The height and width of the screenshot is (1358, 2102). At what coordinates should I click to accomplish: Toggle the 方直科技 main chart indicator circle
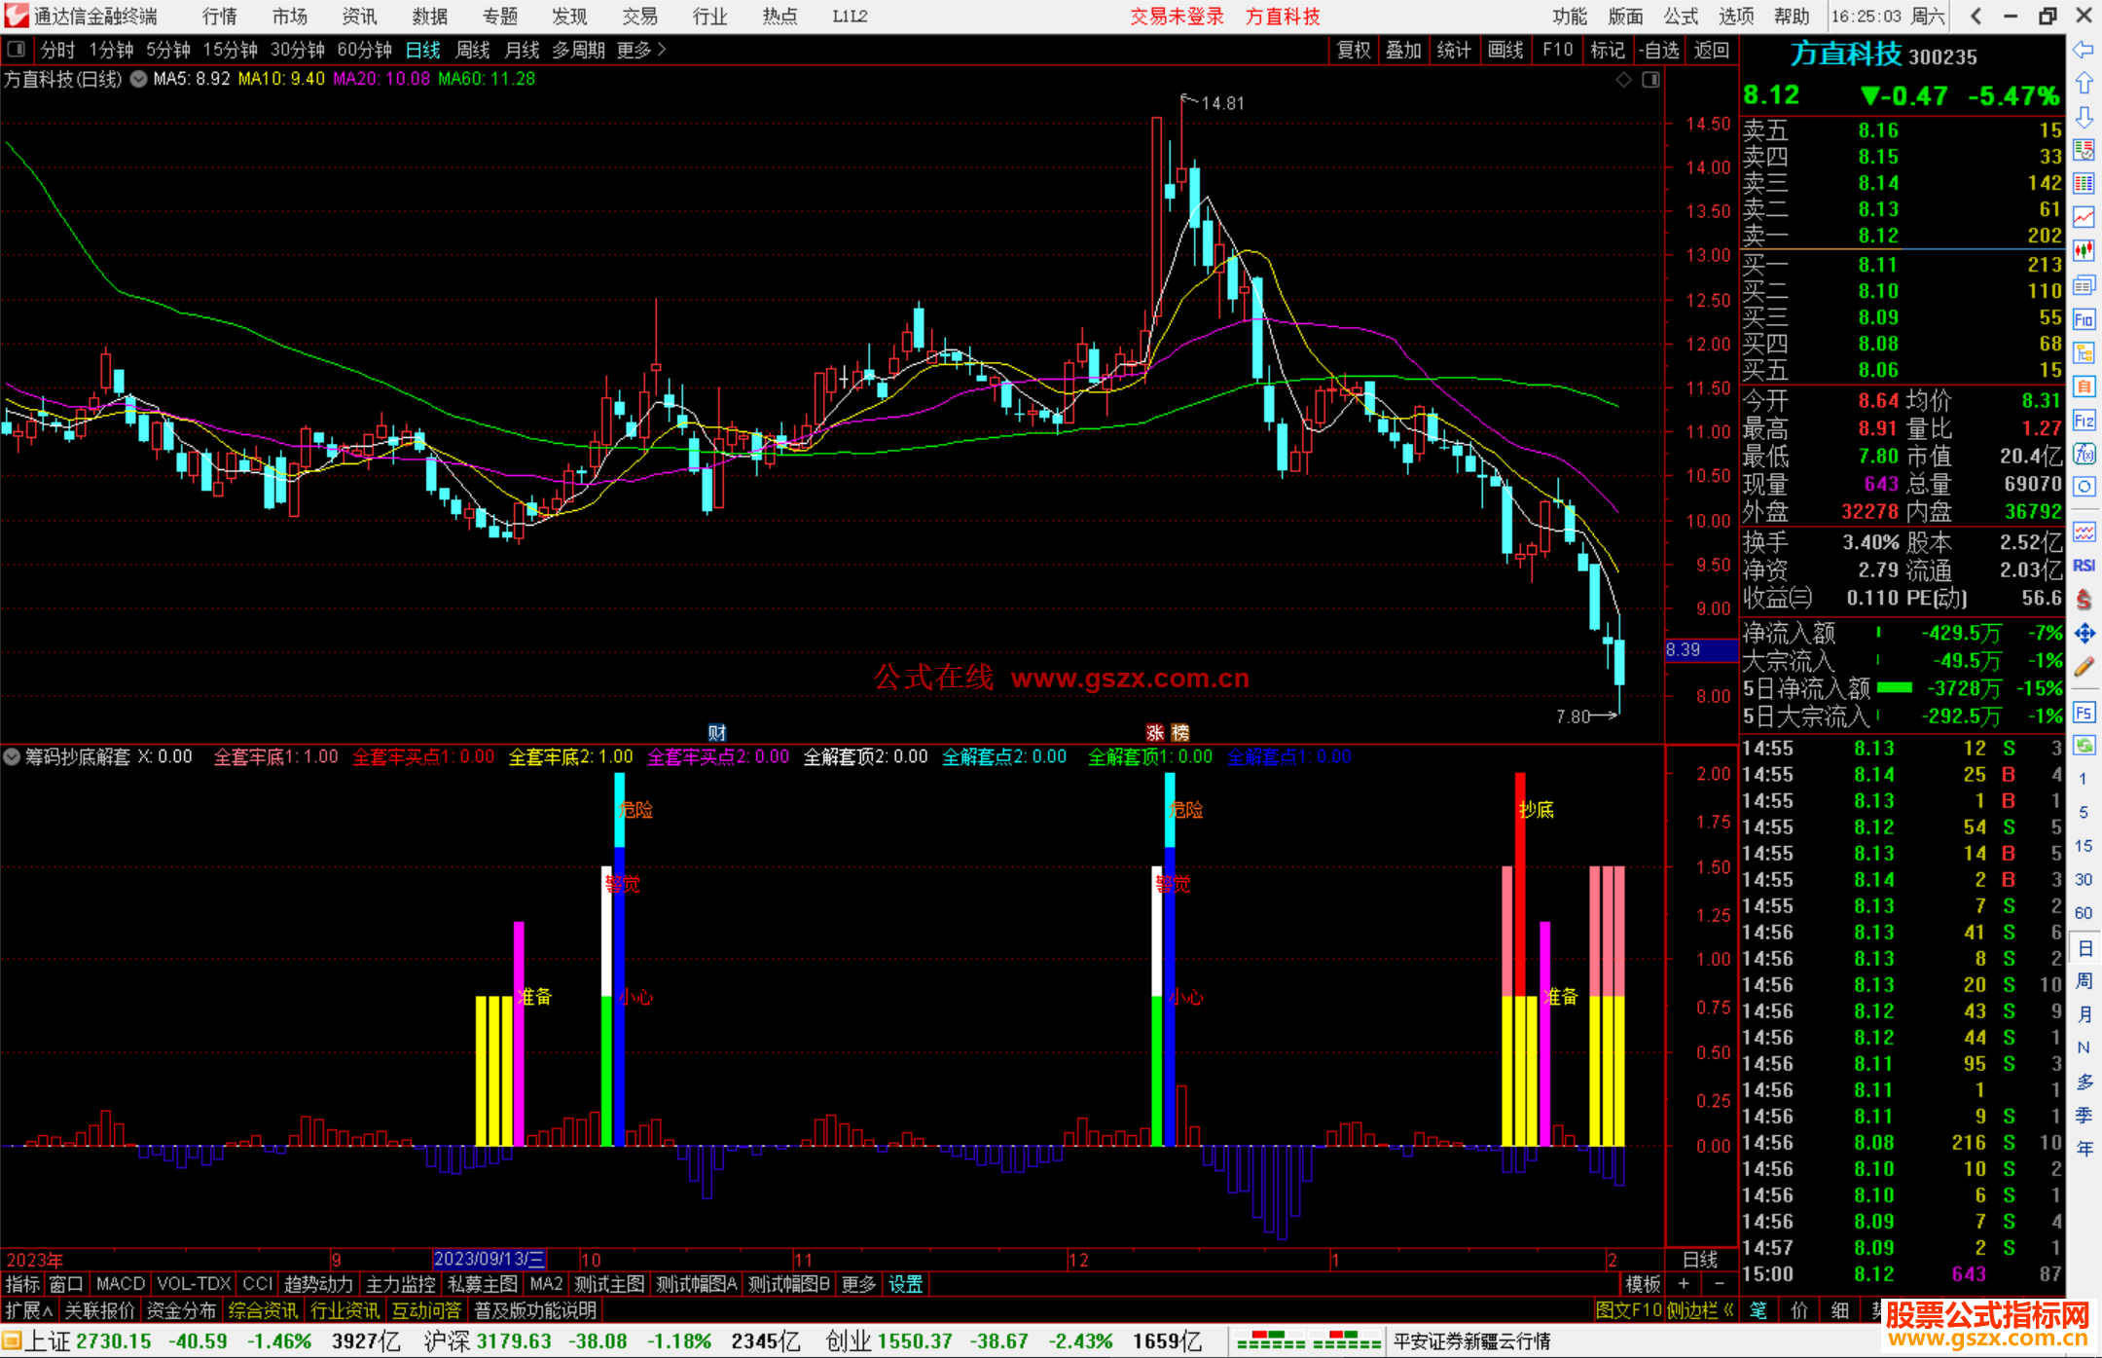click(139, 79)
